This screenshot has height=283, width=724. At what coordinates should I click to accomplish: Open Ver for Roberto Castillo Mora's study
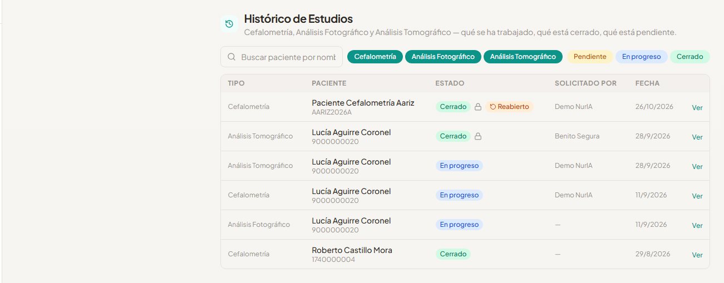pos(697,255)
